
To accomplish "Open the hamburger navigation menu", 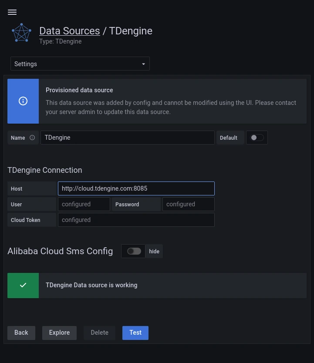I will coord(12,12).
